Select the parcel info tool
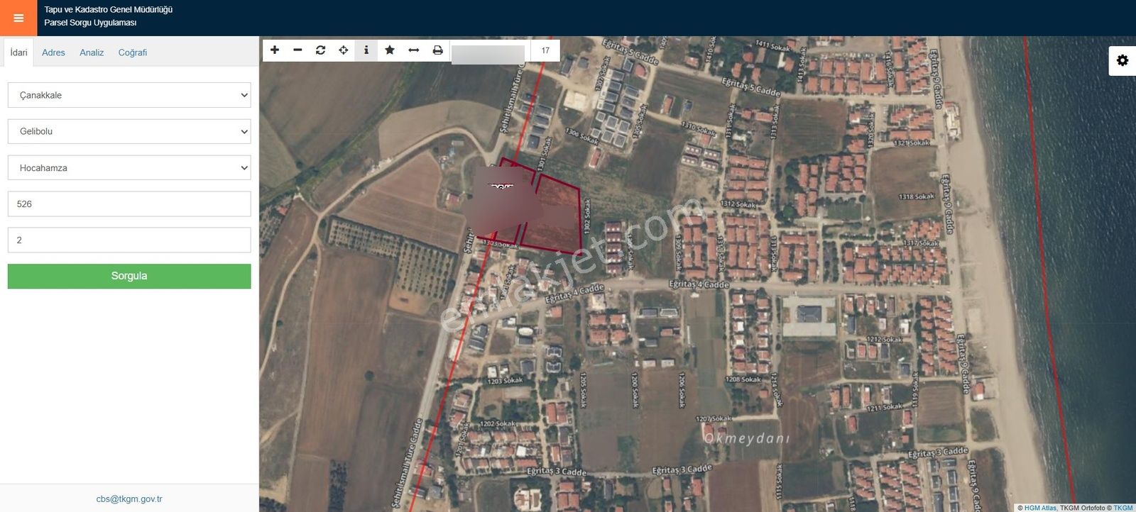The width and height of the screenshot is (1136, 512). 366,50
